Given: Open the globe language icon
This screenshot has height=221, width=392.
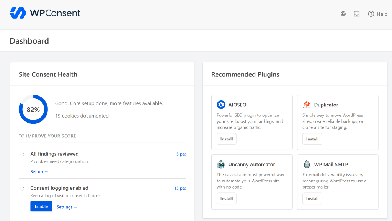Looking at the screenshot, I should pyautogui.click(x=343, y=14).
